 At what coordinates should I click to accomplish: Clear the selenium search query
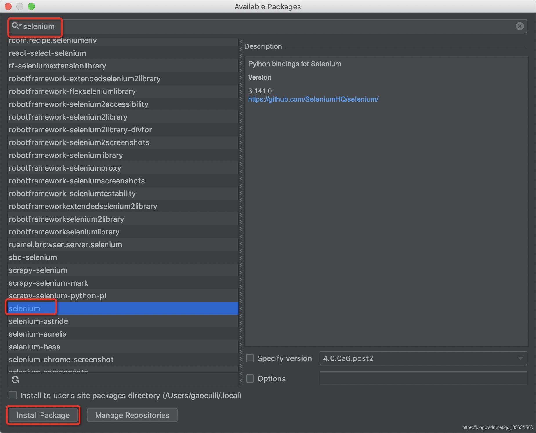click(x=519, y=26)
